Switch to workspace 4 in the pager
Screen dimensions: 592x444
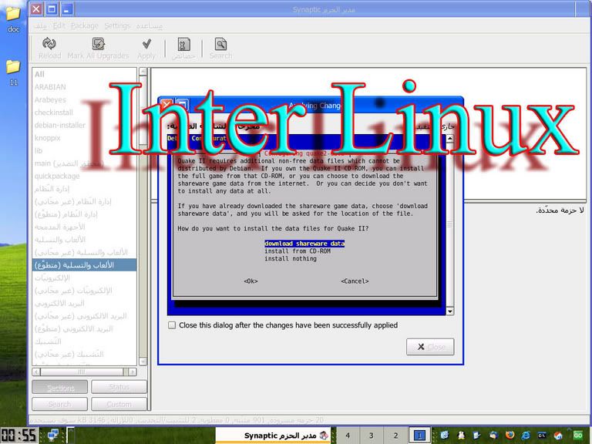click(x=348, y=436)
